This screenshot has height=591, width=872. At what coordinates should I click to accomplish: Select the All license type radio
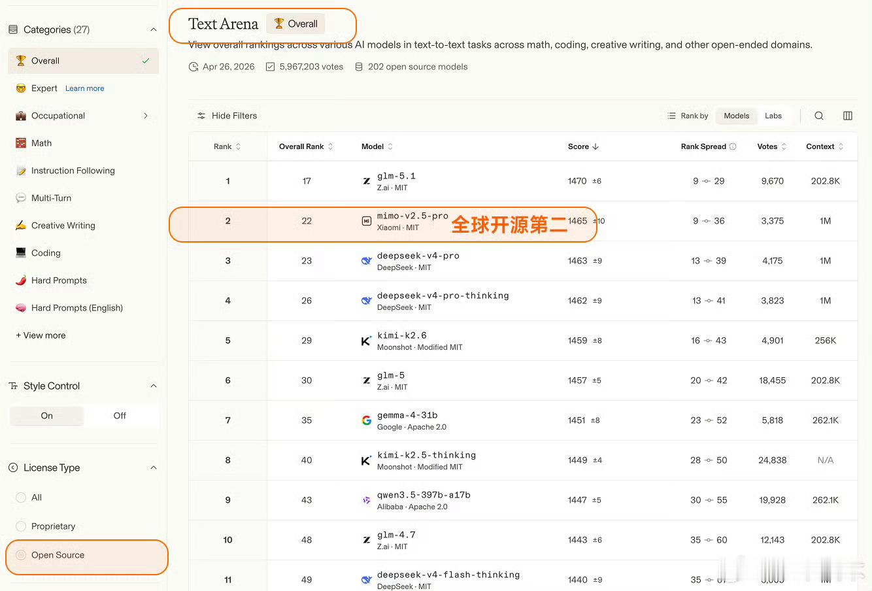(21, 498)
